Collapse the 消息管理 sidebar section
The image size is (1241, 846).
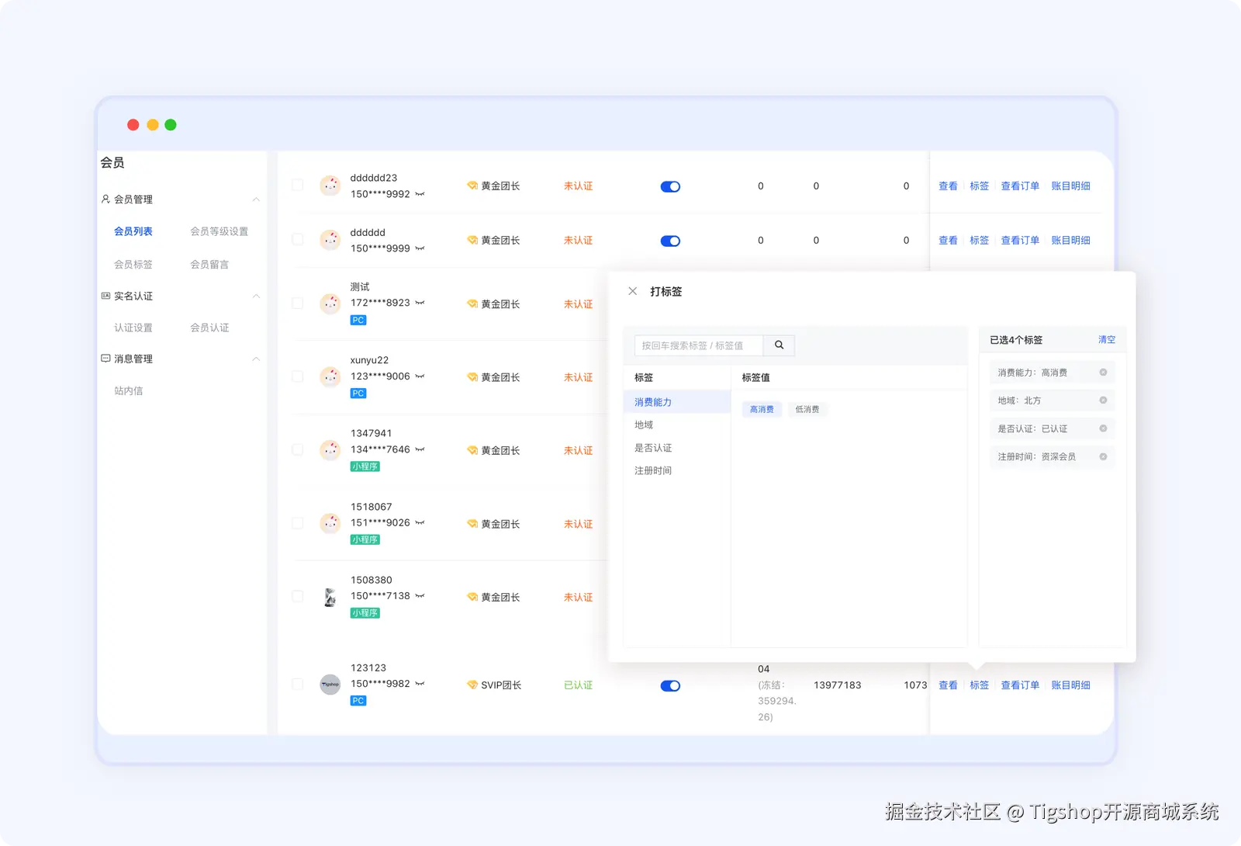[x=256, y=359]
